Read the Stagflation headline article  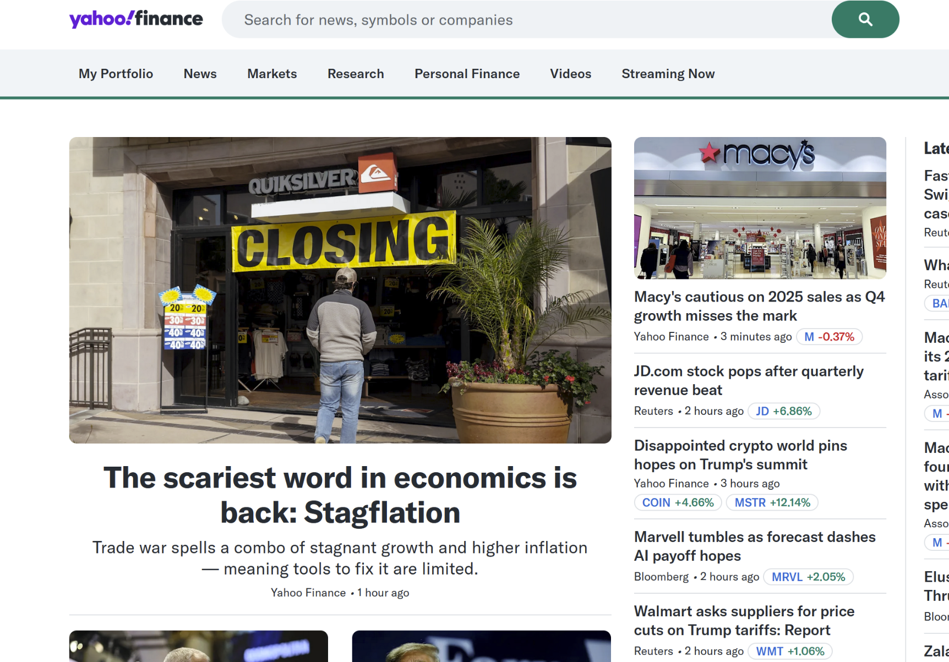(x=340, y=495)
